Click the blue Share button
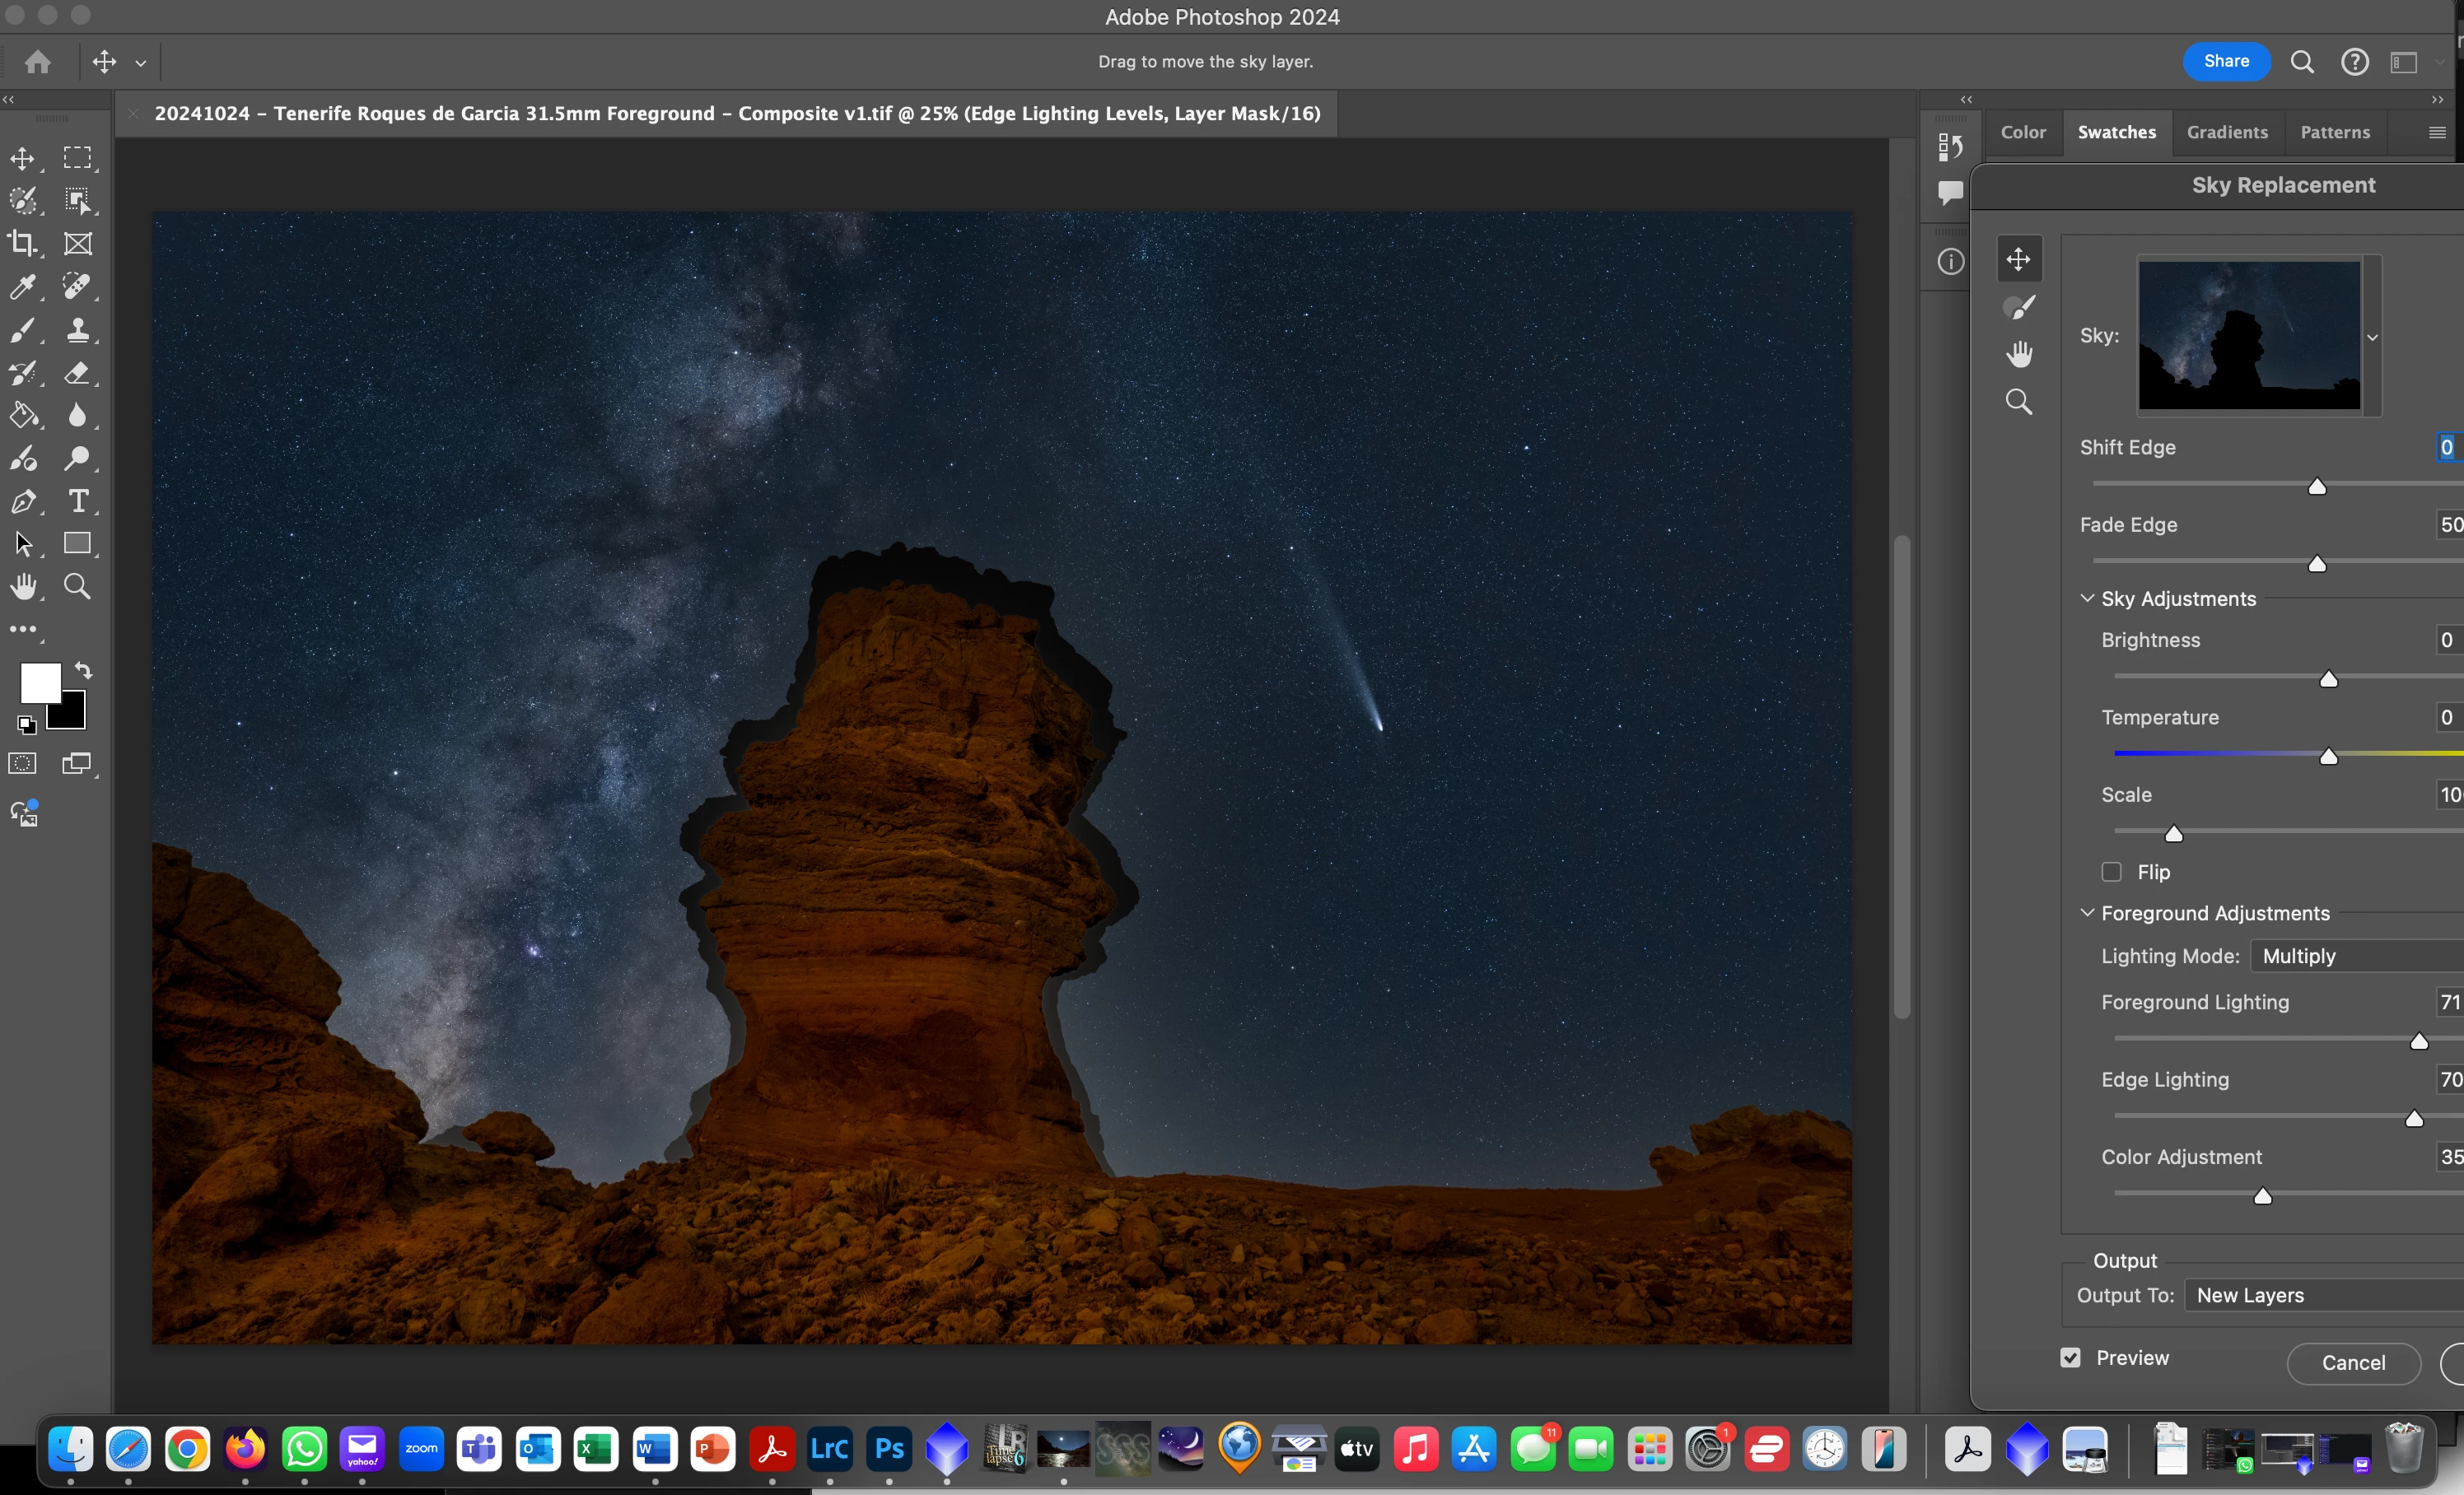 click(x=2226, y=61)
